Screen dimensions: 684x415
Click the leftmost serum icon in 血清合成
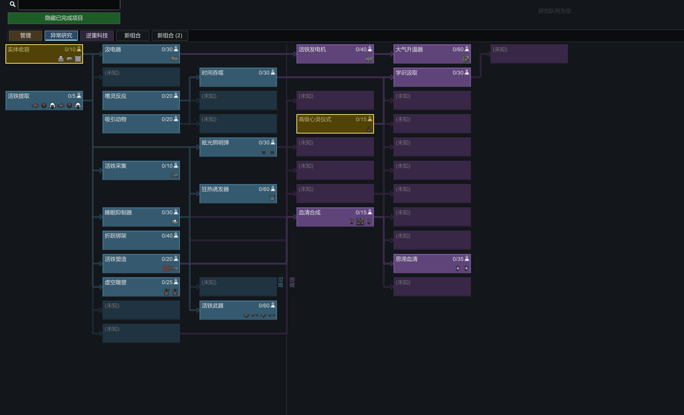(352, 222)
